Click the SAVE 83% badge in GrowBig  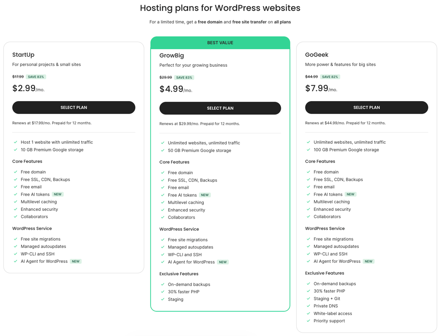184,77
